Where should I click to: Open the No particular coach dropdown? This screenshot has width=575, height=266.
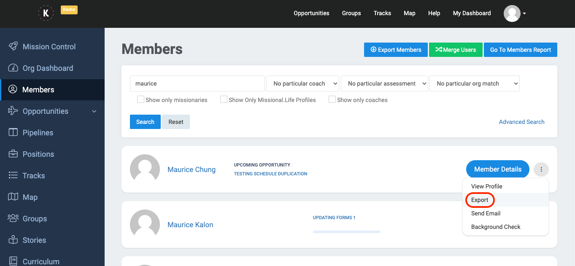pos(303,83)
